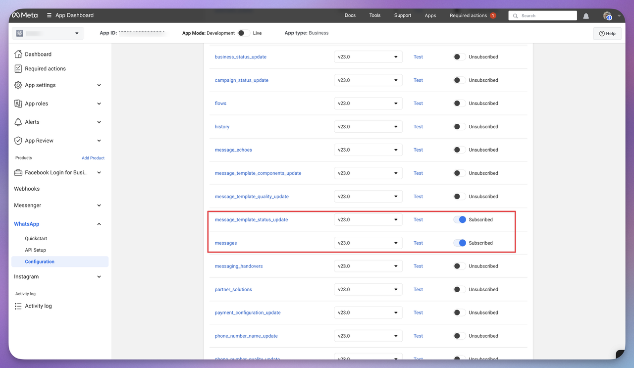Image resolution: width=634 pixels, height=368 pixels.
Task: Expand the Instagram section
Action: [99, 277]
